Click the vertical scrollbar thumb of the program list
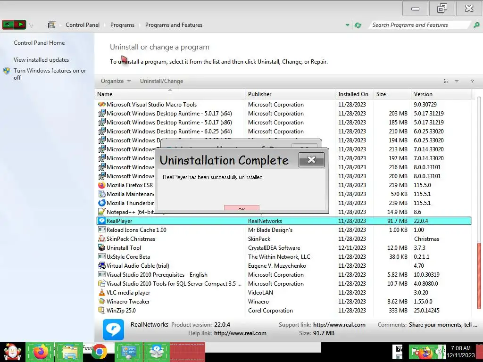This screenshot has height=362, width=483. pos(479,276)
